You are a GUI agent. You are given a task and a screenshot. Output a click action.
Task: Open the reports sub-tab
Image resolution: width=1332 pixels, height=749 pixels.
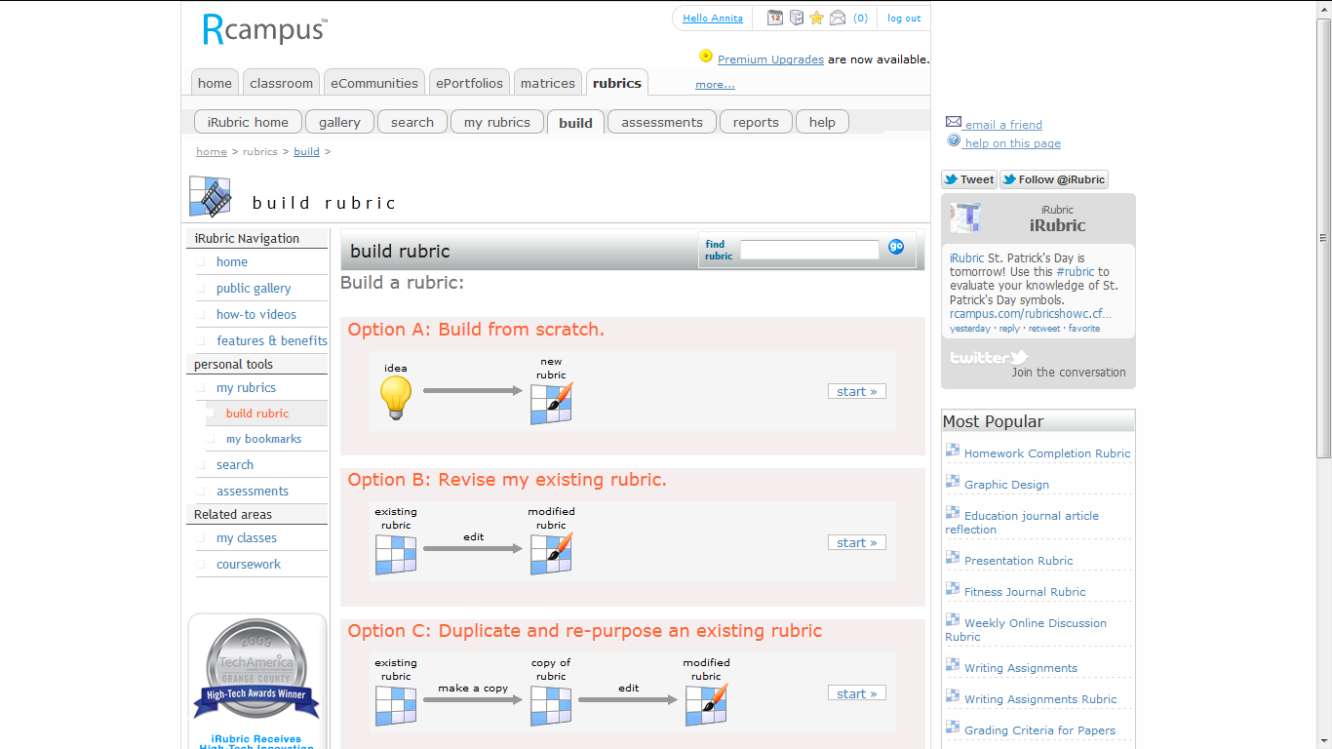756,122
